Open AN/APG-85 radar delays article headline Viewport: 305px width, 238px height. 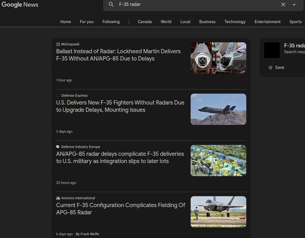pyautogui.click(x=120, y=157)
